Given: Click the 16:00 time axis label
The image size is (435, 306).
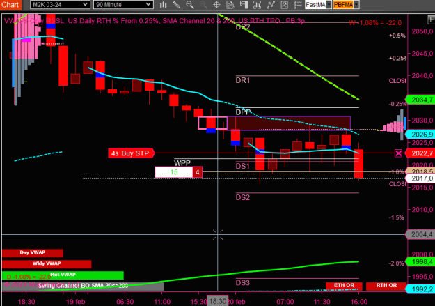Looking at the screenshot, I should tap(359, 302).
